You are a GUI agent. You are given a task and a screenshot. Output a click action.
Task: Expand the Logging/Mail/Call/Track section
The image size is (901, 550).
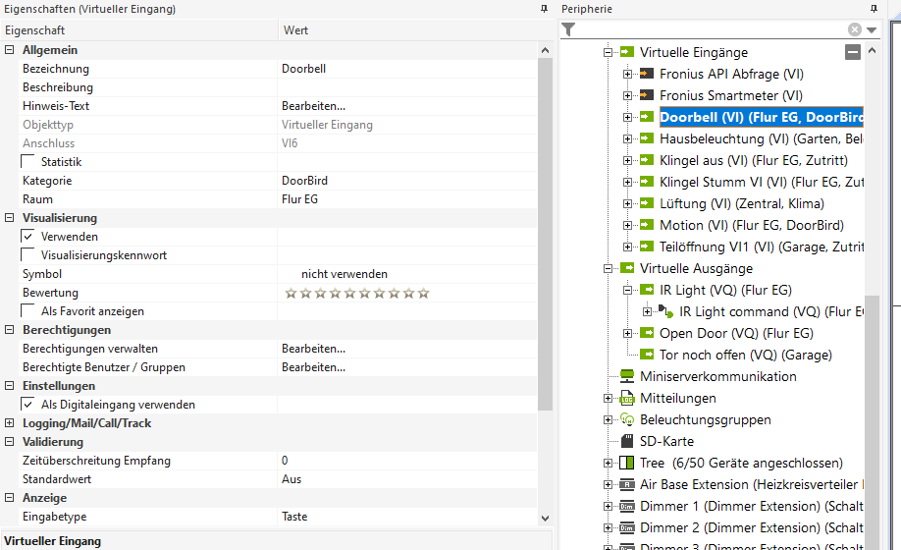(x=10, y=423)
